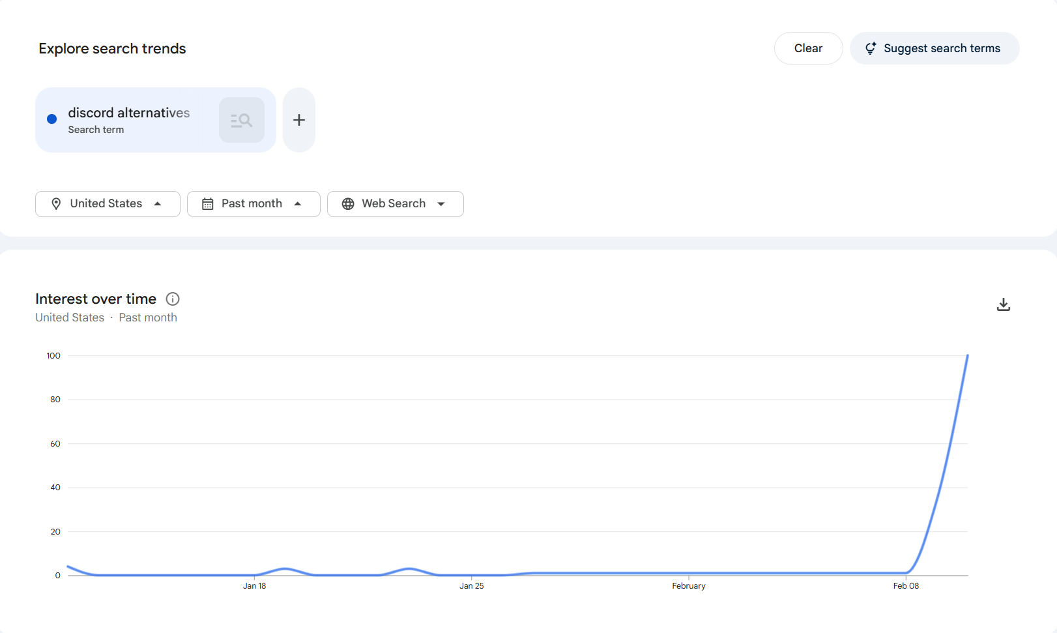
Task: View info about Interest over time metric
Action: tap(172, 299)
